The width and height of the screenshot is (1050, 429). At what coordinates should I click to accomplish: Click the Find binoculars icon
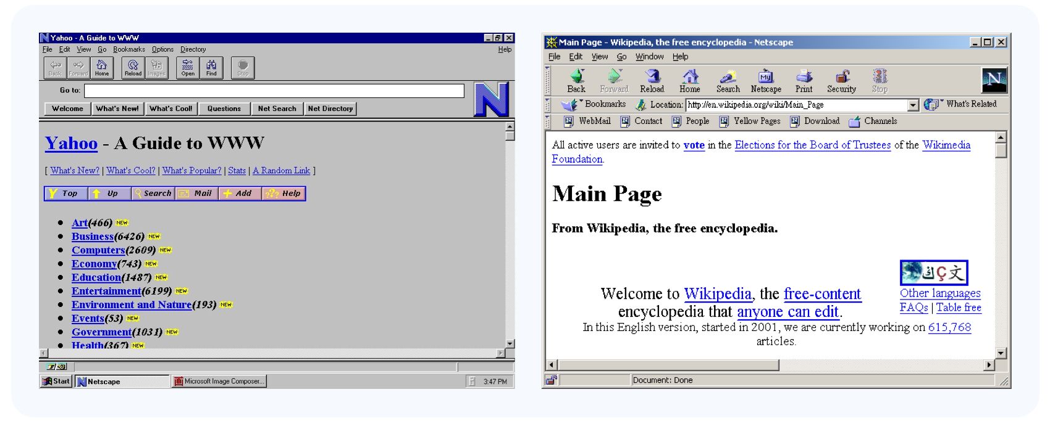[211, 67]
